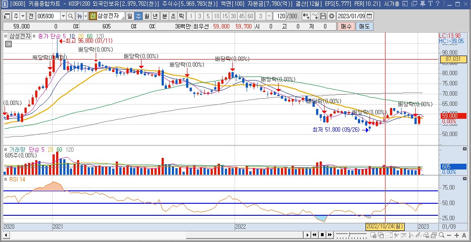The image size is (471, 242).
Task: Click the overlapping windows icon at bottom
Action: pyautogui.click(x=381, y=235)
